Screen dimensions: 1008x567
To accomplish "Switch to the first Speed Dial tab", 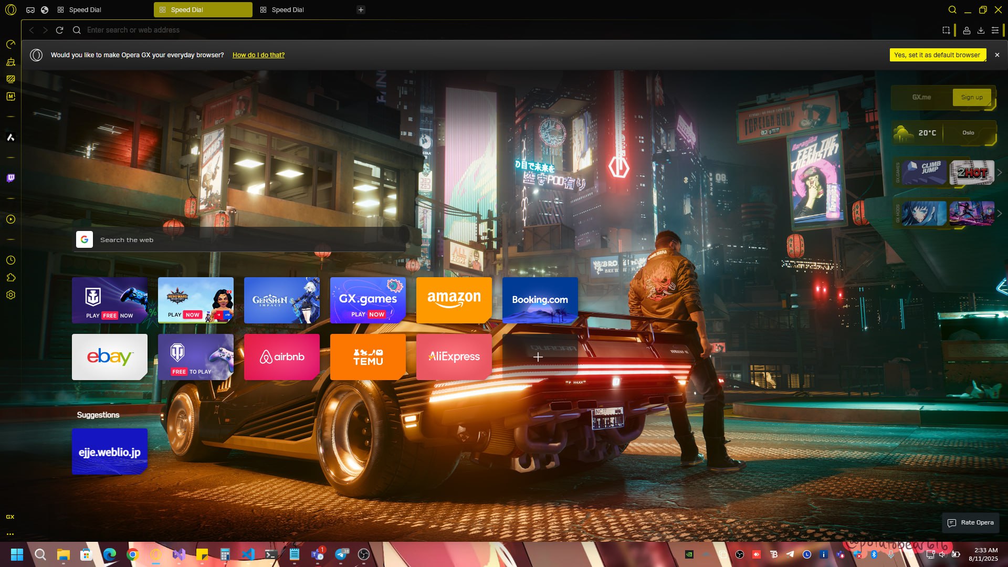I will pyautogui.click(x=85, y=10).
